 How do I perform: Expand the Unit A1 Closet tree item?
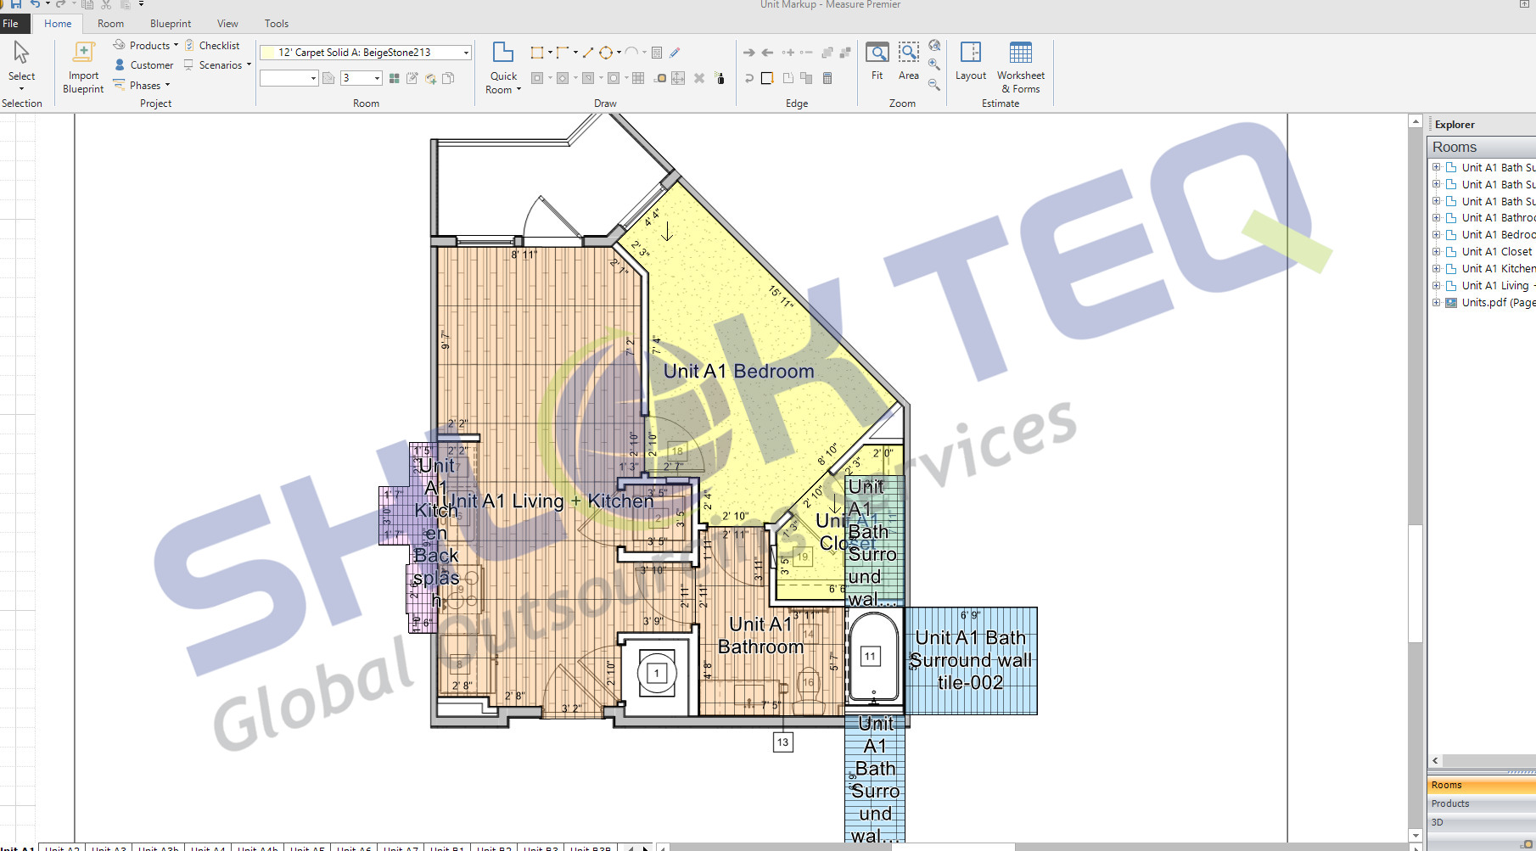click(1436, 252)
